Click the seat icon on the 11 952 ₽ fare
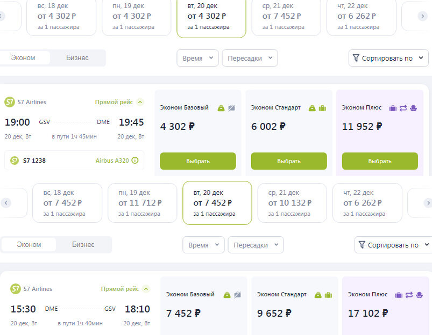 413,108
